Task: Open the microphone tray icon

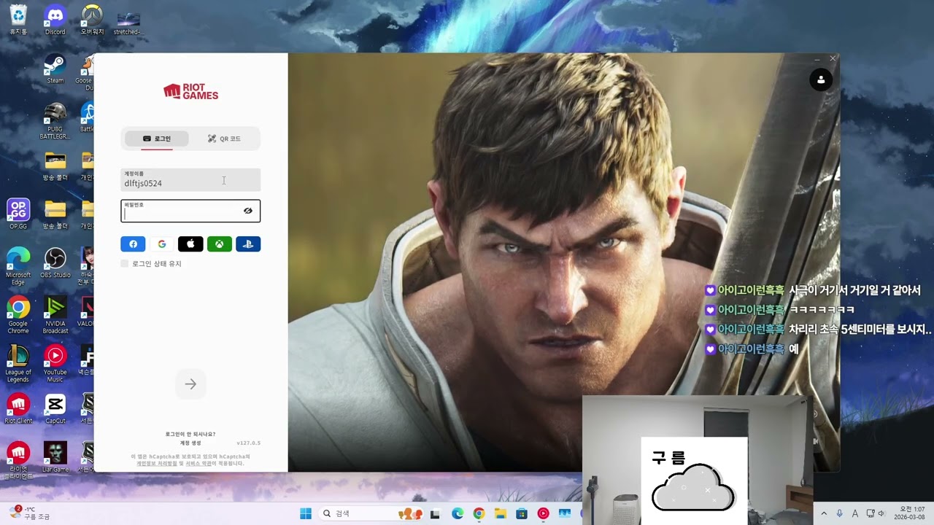Action: pos(840,513)
